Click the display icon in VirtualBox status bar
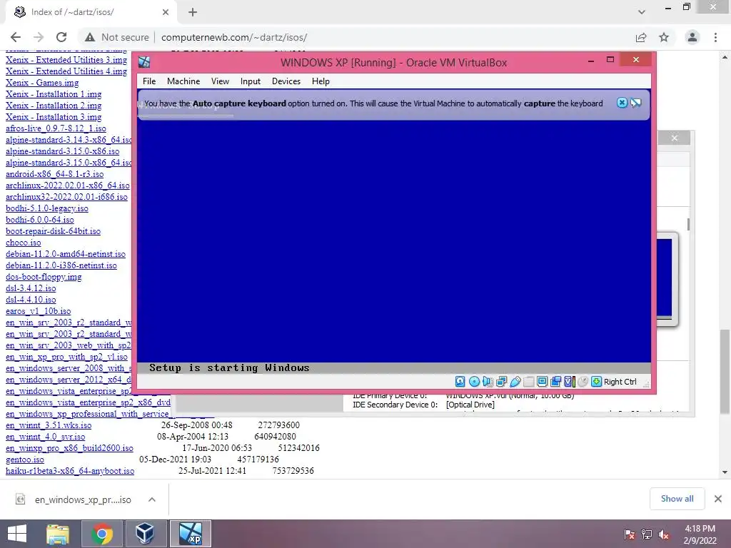 pos(543,382)
